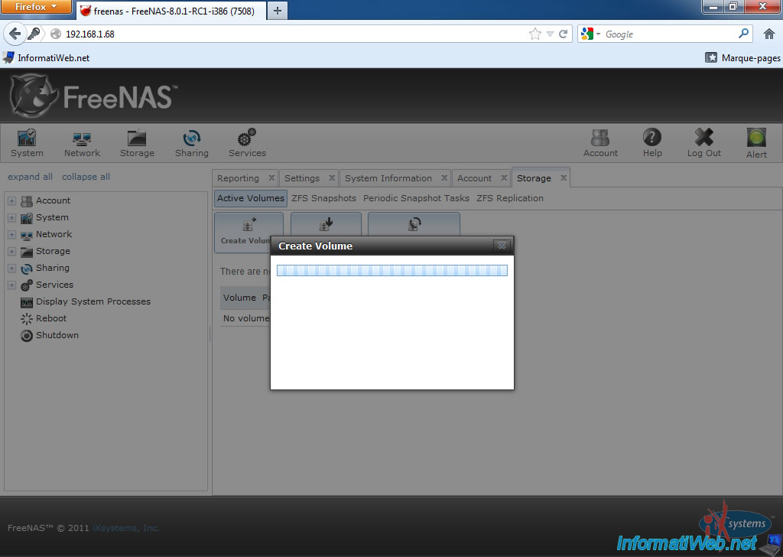783x557 pixels.
Task: Select Display System Processes in the sidebar
Action: pos(93,301)
